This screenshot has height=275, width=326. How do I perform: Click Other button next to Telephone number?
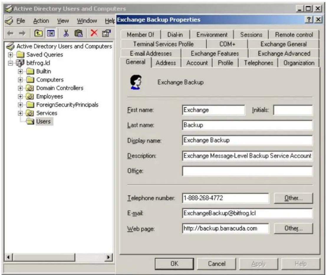pyautogui.click(x=293, y=198)
